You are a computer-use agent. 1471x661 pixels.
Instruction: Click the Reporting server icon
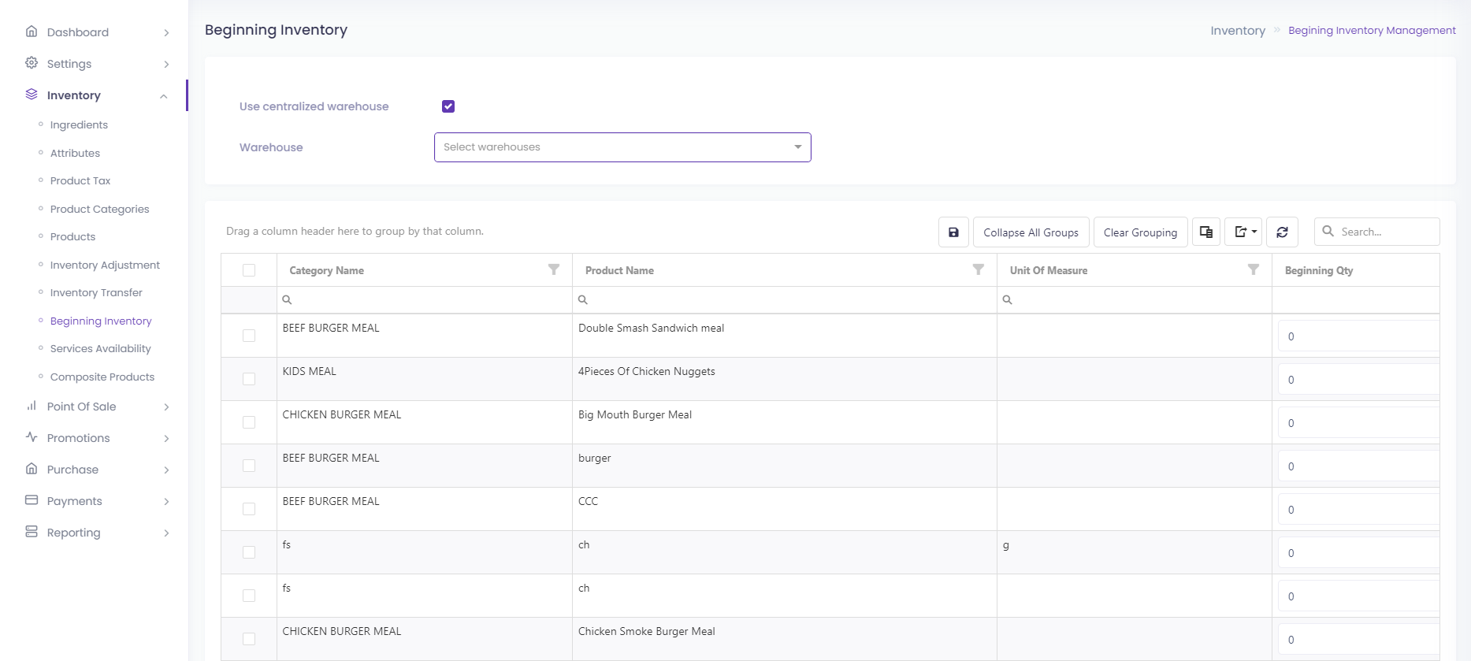pos(32,532)
